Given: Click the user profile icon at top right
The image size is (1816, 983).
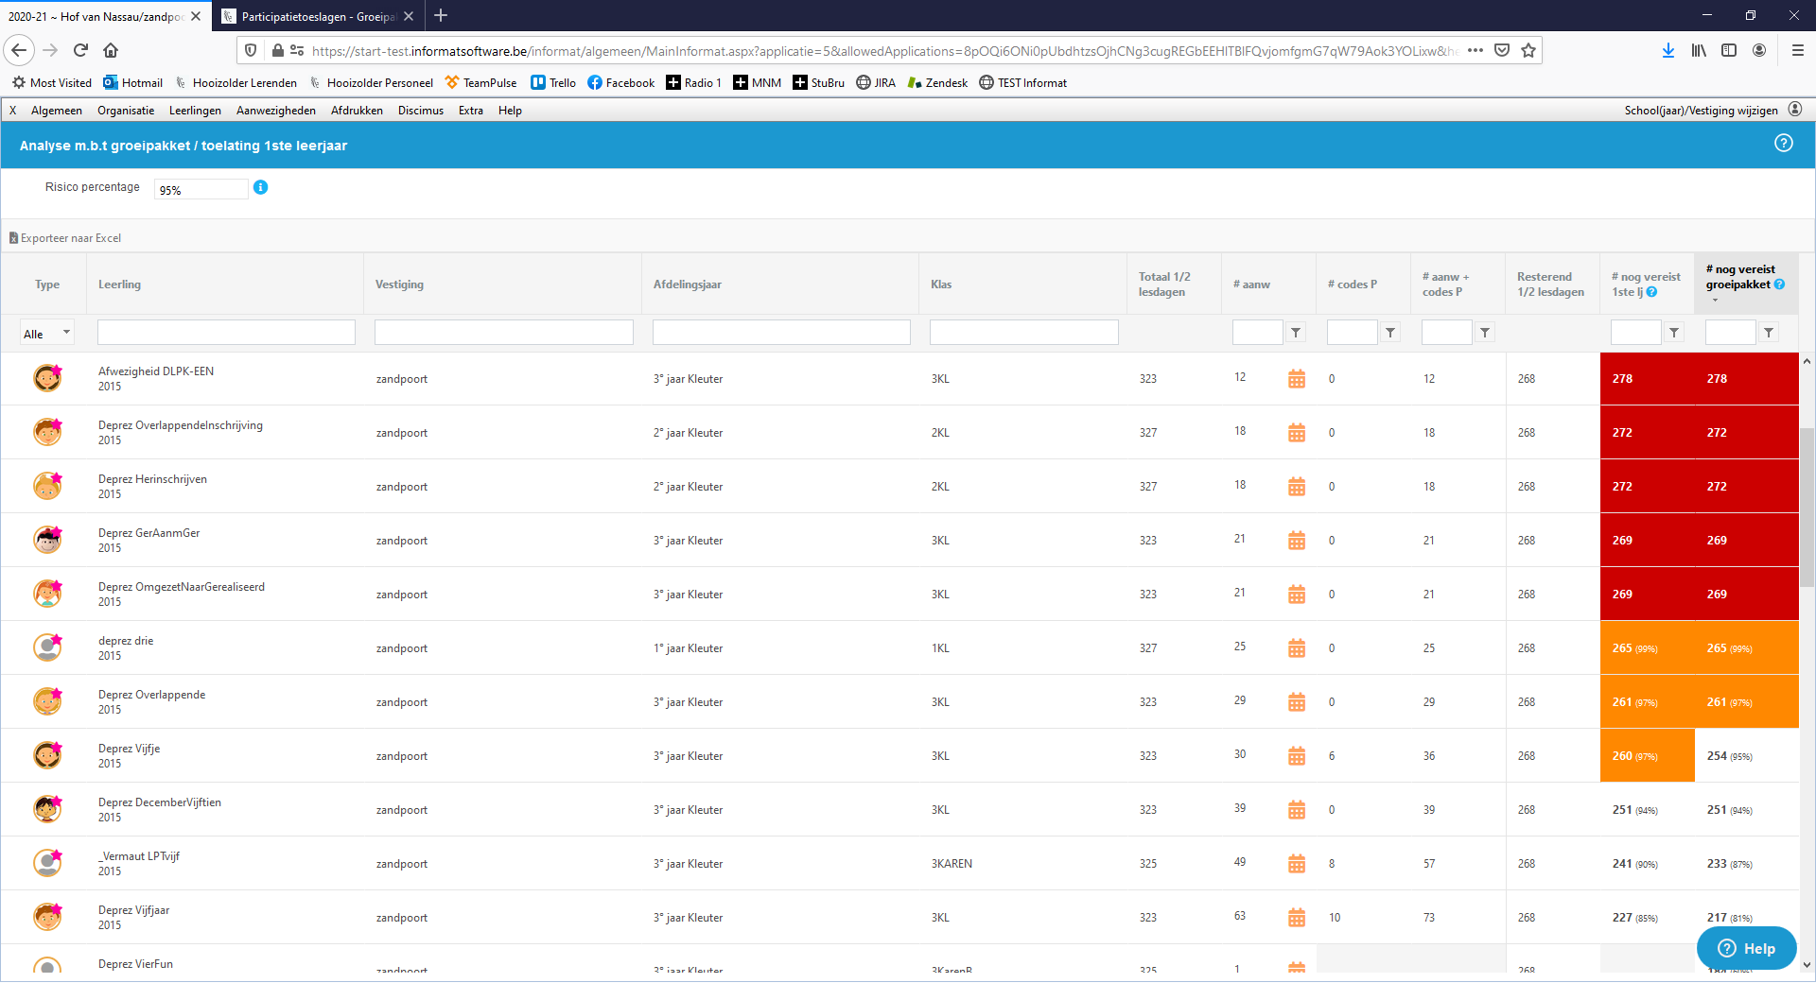Looking at the screenshot, I should tap(1795, 110).
